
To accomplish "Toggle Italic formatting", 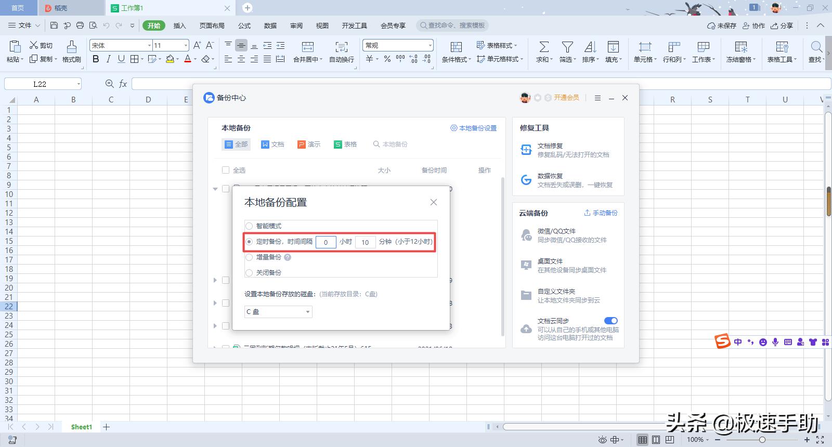I will [x=108, y=59].
